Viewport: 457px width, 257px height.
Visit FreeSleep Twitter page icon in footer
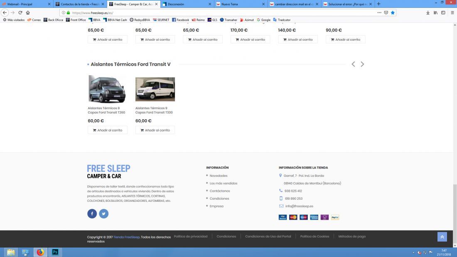point(103,213)
